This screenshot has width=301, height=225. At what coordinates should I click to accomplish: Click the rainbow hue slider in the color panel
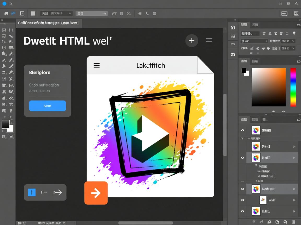[x=293, y=87]
